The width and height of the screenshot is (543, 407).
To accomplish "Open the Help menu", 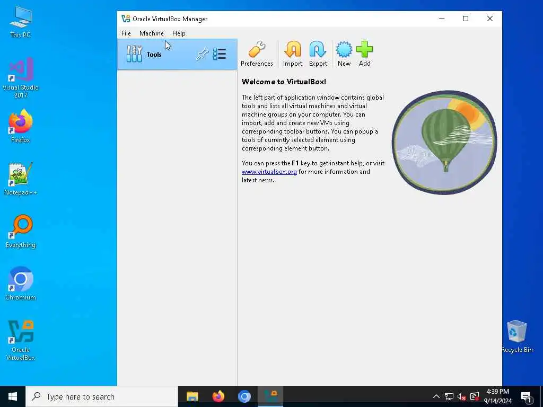I will [x=179, y=33].
